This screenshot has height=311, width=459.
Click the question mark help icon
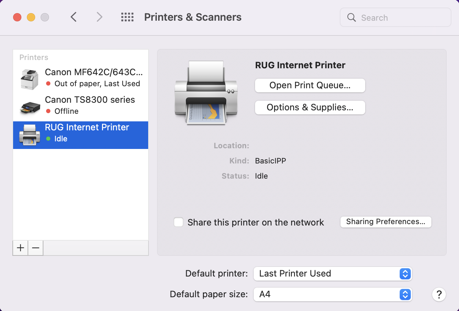(x=439, y=294)
